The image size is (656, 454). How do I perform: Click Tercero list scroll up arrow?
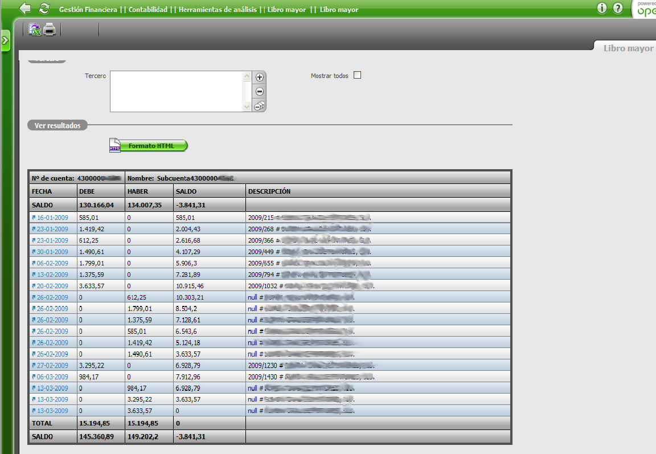(247, 76)
